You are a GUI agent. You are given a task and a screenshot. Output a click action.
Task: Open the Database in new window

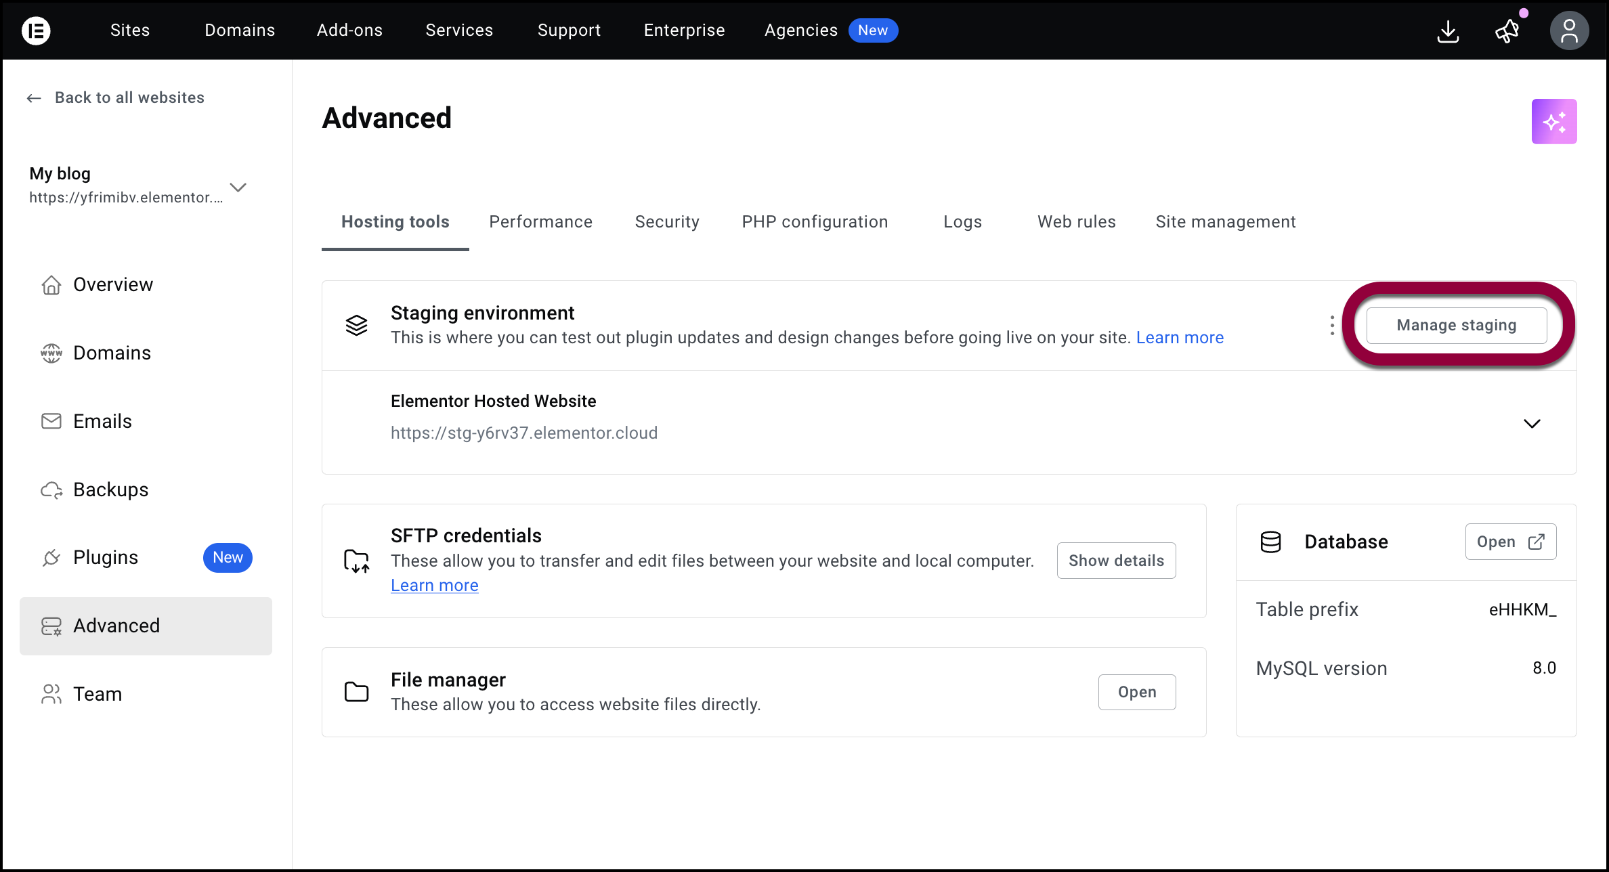click(1510, 542)
